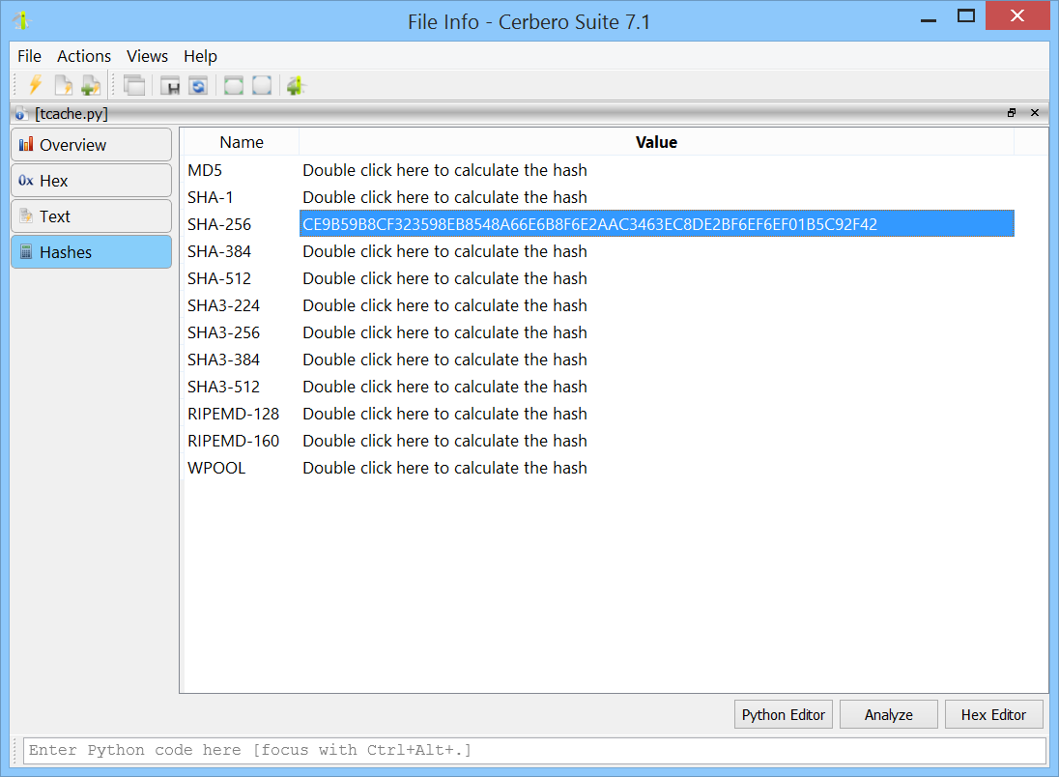Select the SHA-256 row name
The width and height of the screenshot is (1059, 777).
tap(218, 224)
